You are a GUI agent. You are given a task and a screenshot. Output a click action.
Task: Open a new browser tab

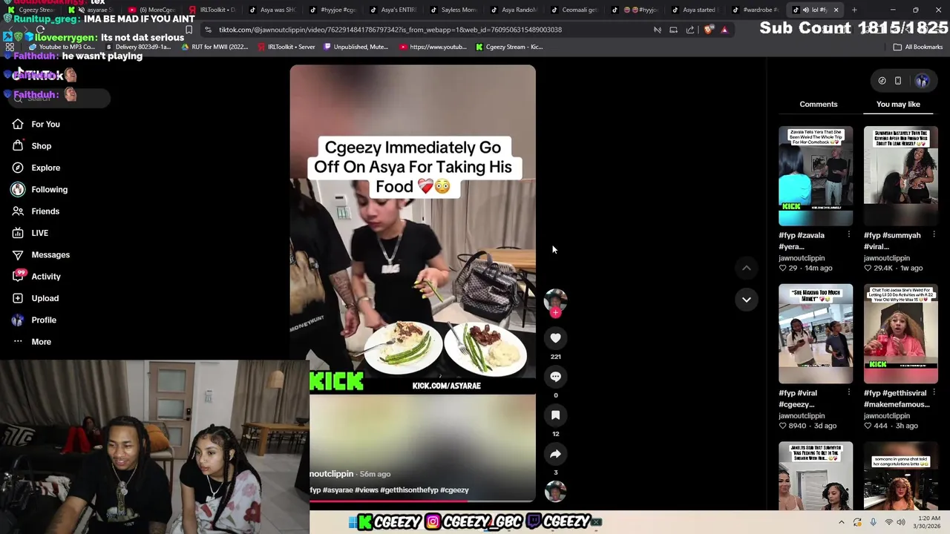pos(854,10)
